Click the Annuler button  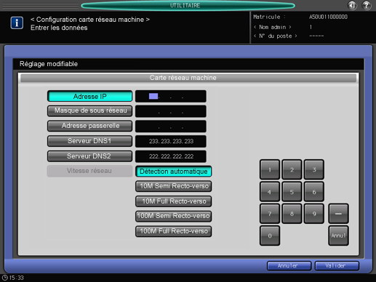click(289, 266)
